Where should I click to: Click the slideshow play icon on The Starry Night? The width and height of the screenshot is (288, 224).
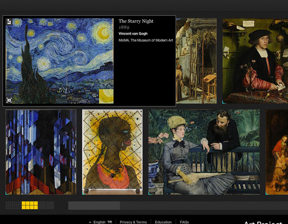(9, 100)
